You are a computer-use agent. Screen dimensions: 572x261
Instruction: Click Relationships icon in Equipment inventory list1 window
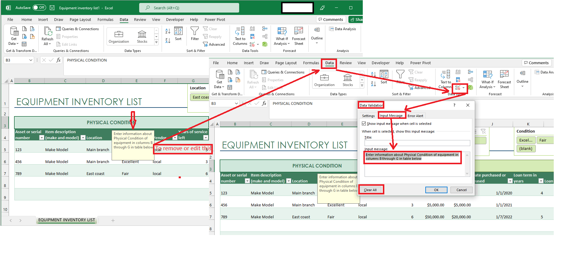(265, 36)
